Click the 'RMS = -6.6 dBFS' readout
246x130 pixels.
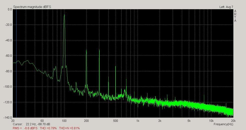(25, 128)
